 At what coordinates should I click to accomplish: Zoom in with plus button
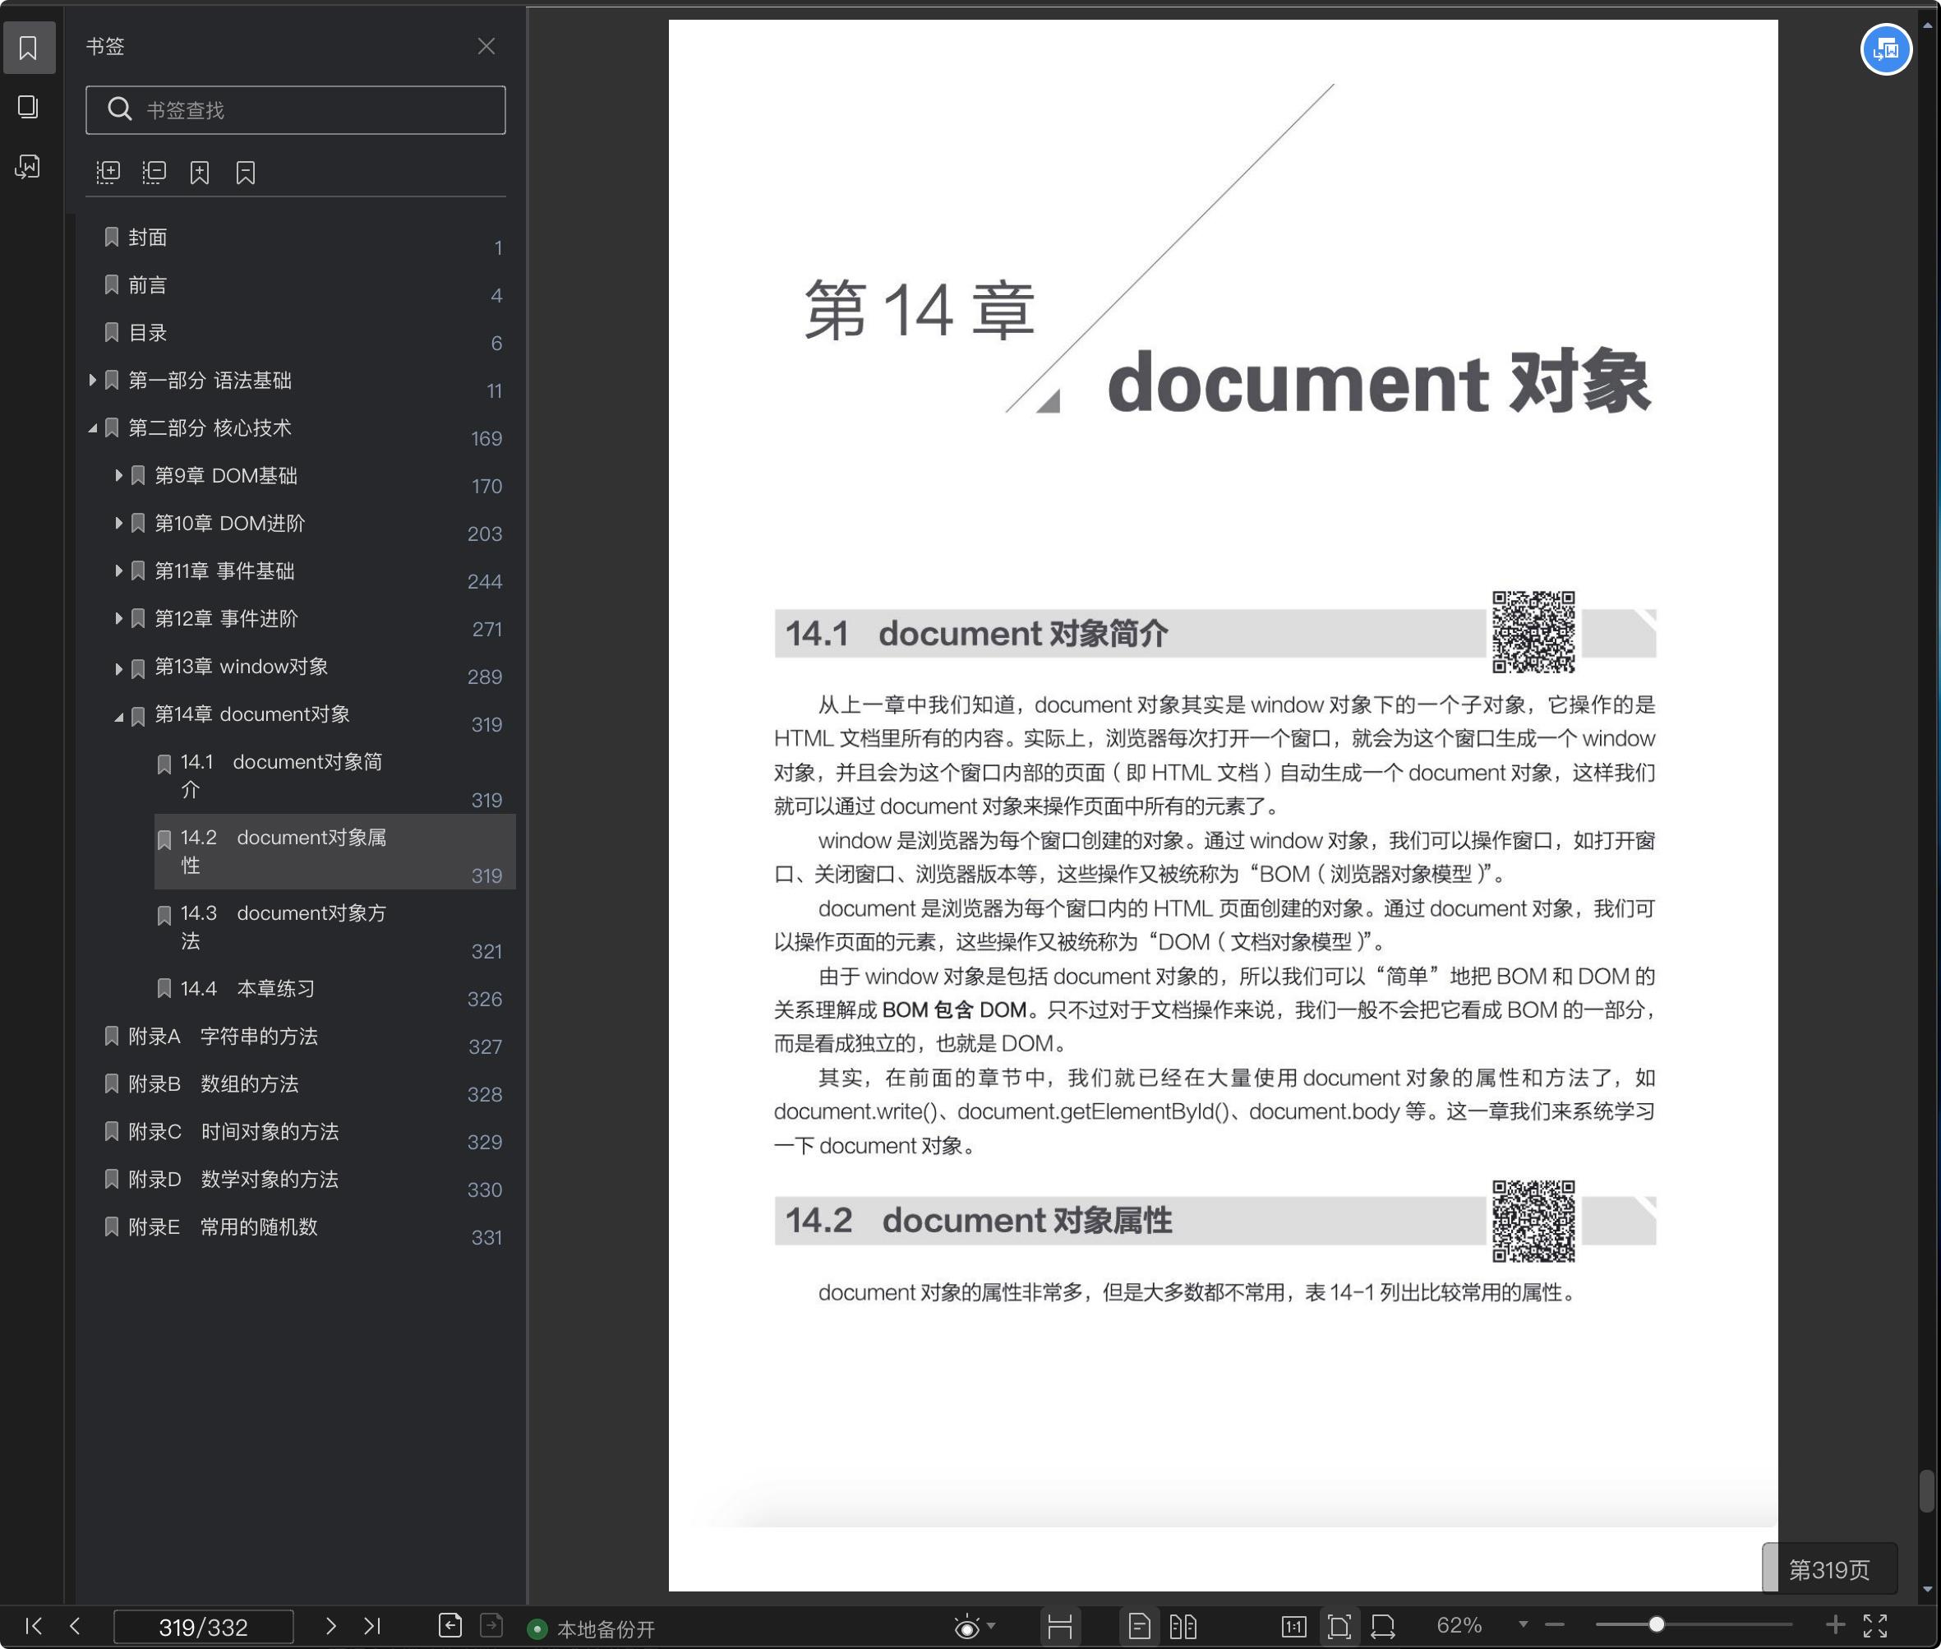click(1835, 1626)
